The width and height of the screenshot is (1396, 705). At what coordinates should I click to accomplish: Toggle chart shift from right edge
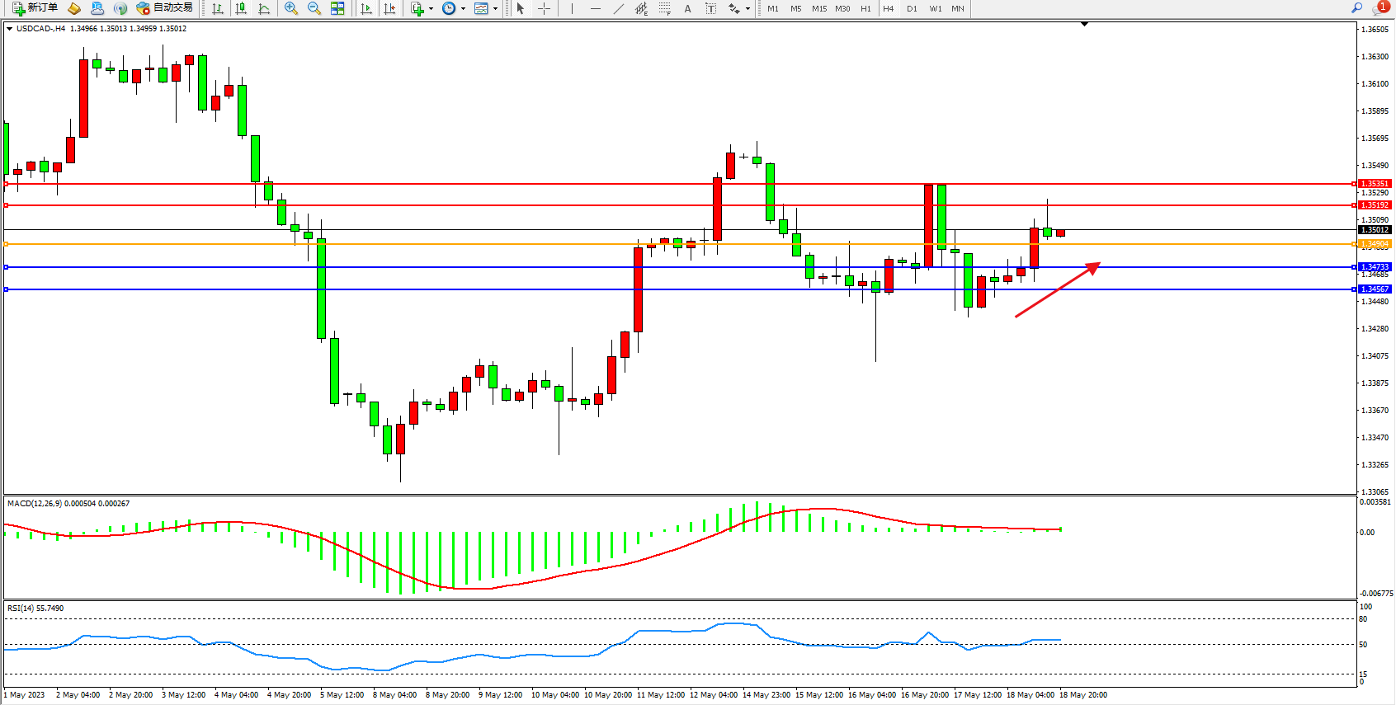click(389, 8)
